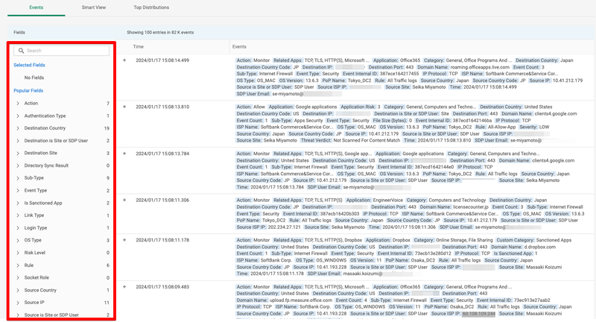Select timestamp 2024/01/17 15:08:14.499
This screenshot has width=596, height=322.
click(162, 60)
